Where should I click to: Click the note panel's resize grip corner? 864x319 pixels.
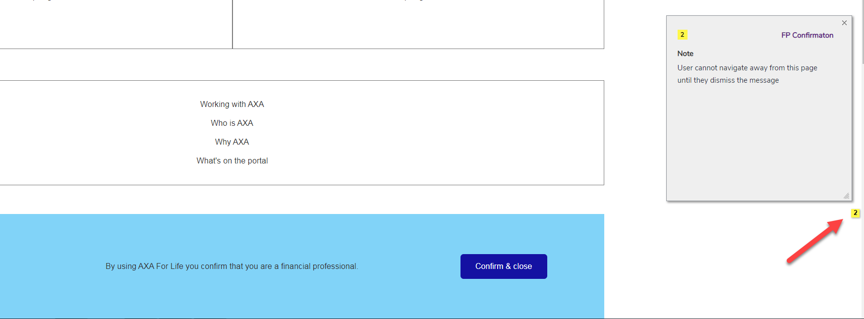(846, 196)
